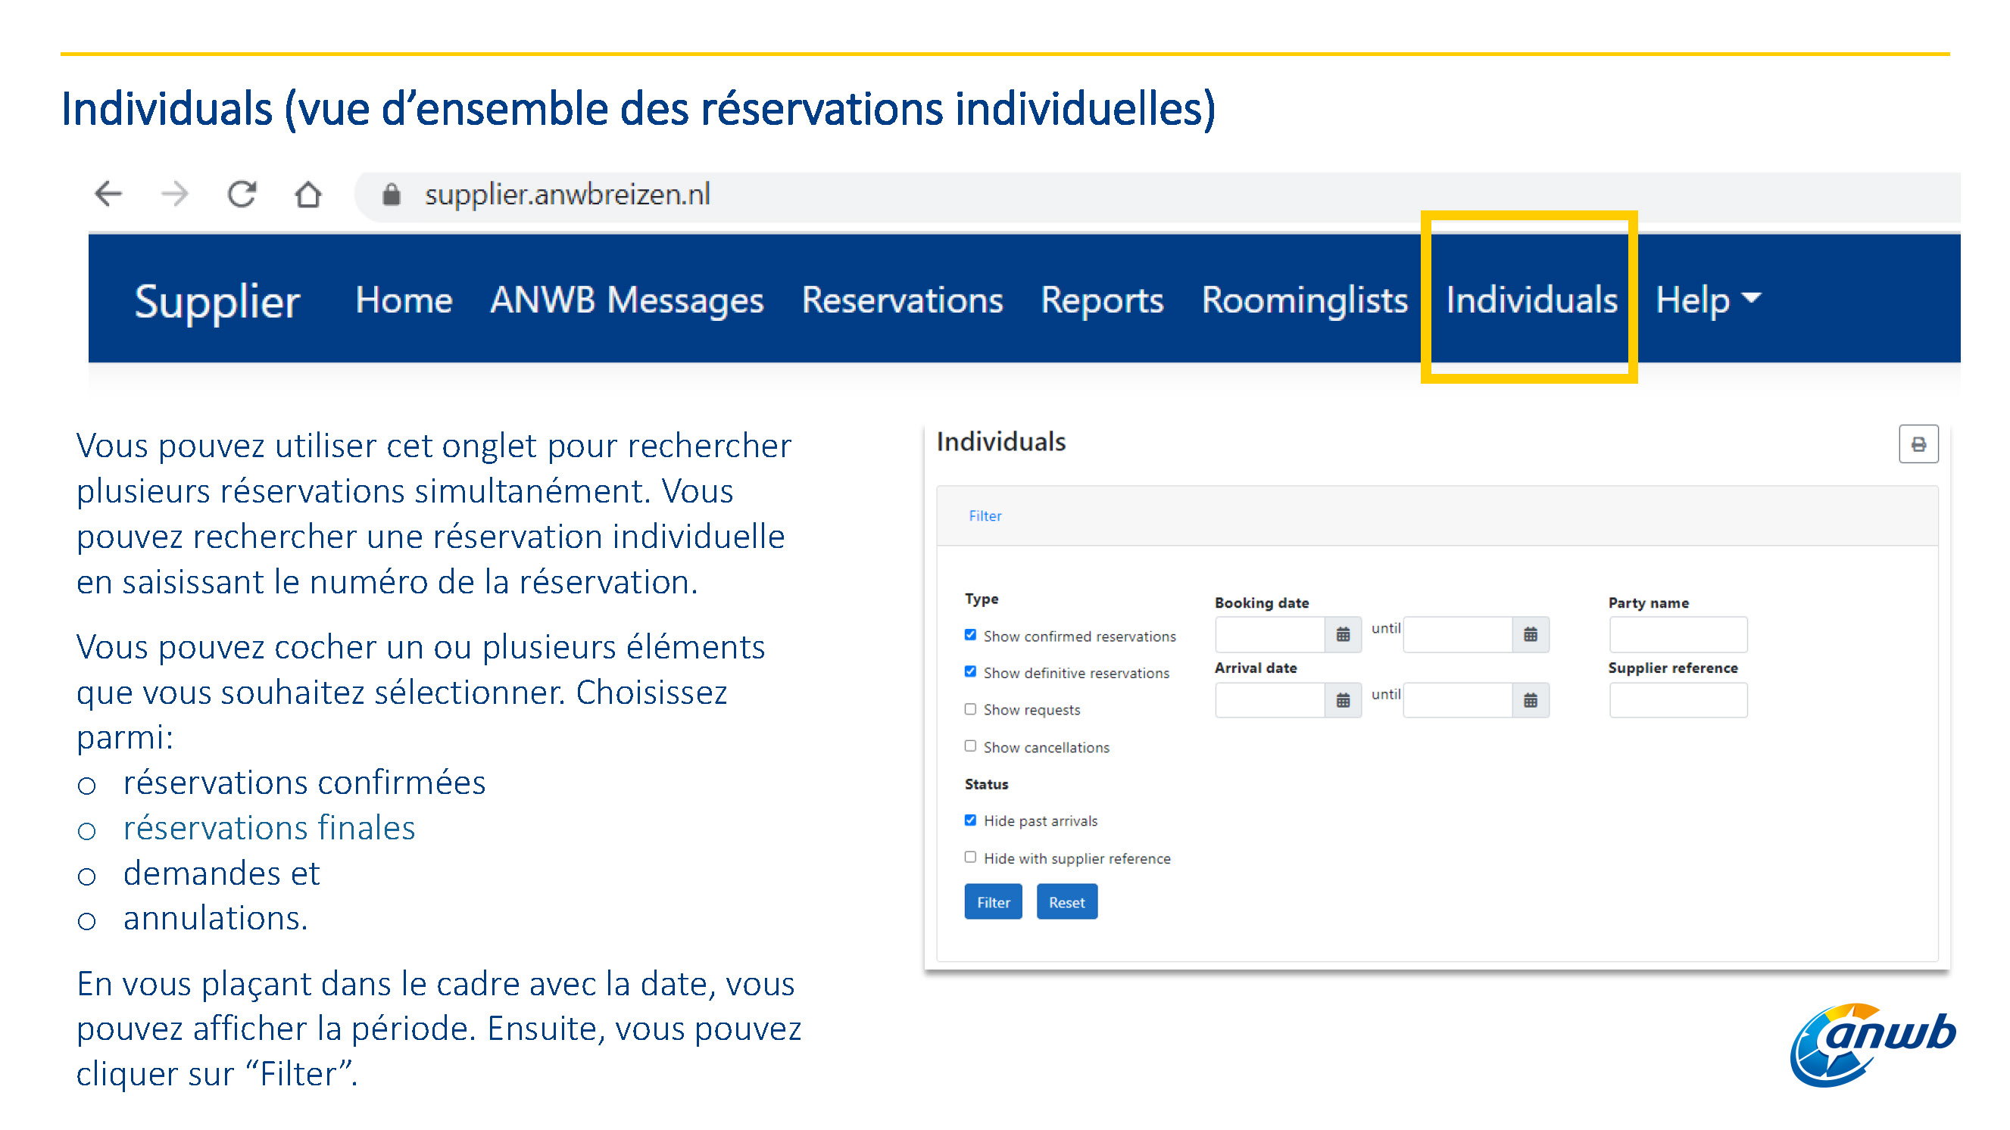
Task: Click the Supplier reference input field
Action: click(x=1678, y=701)
